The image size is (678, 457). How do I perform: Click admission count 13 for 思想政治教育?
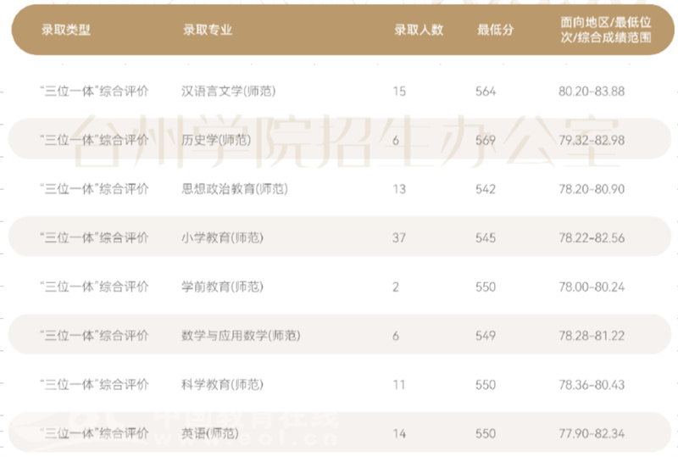pos(399,189)
